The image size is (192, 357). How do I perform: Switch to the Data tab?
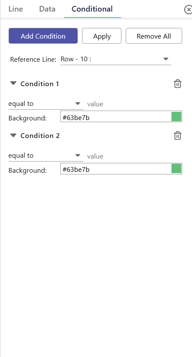(x=47, y=9)
